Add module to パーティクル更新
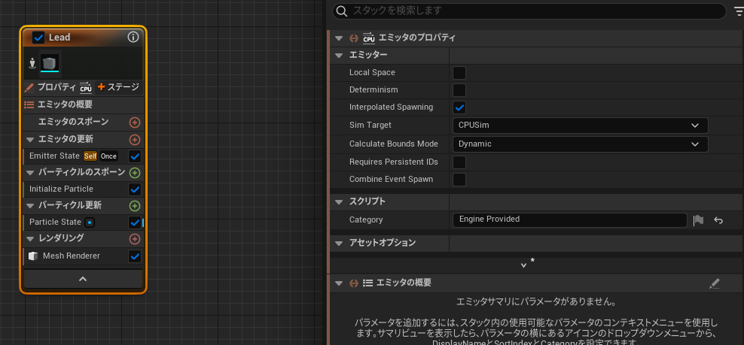 tap(135, 206)
